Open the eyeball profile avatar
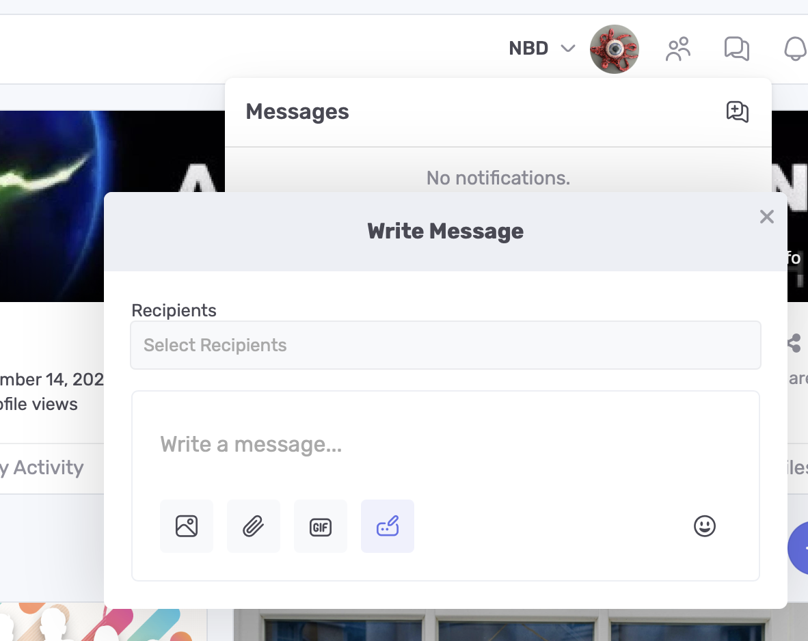 [615, 49]
